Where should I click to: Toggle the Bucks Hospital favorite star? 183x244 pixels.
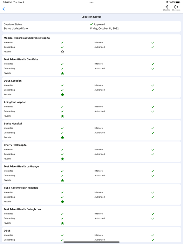(x=62, y=138)
